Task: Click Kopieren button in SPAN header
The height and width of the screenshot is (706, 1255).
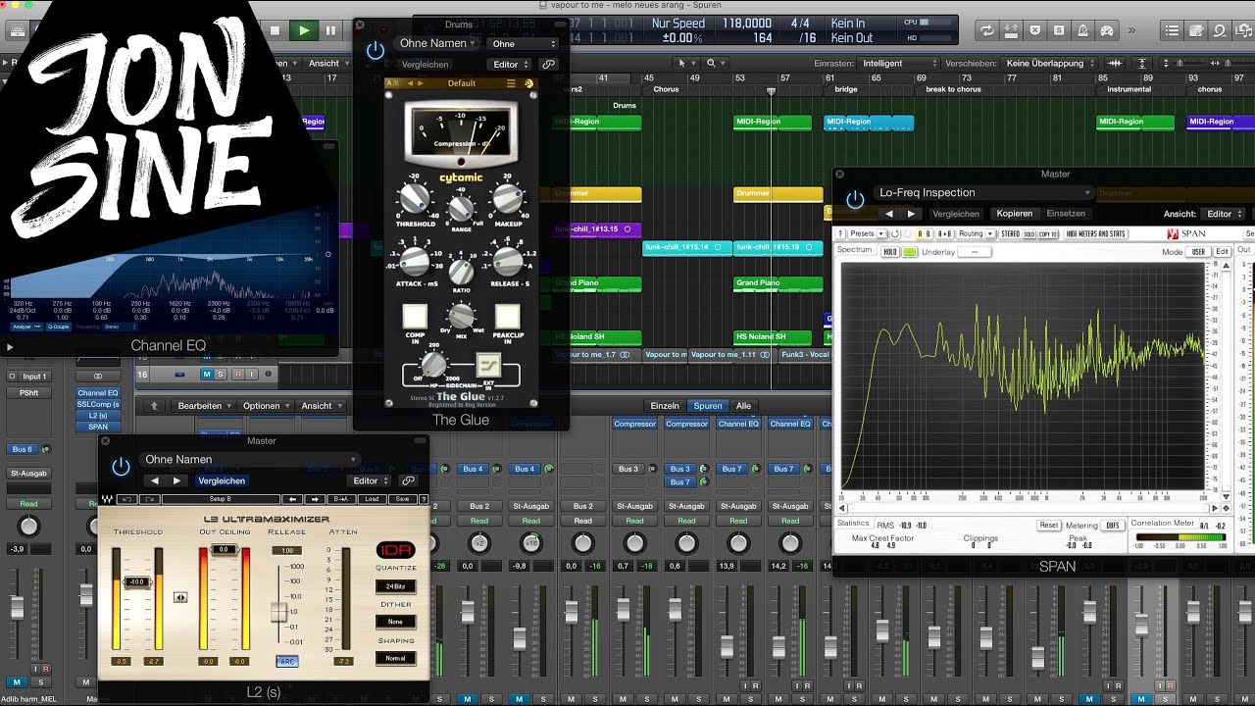Action: (1015, 214)
